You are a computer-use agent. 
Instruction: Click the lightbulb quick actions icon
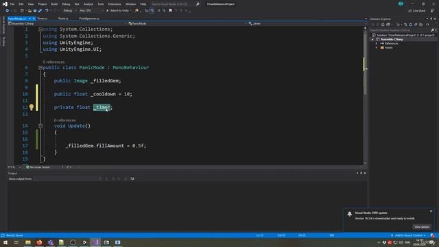31,107
